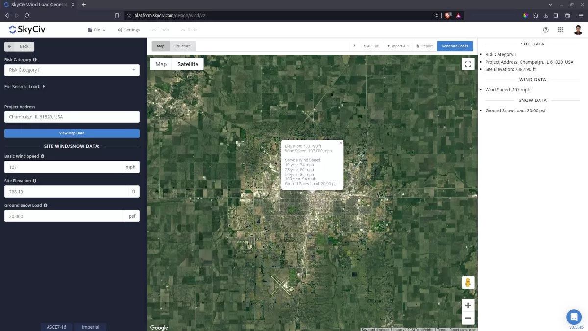Click the Import API toolbar icon

point(397,45)
